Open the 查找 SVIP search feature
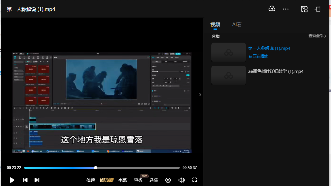 click(x=138, y=180)
